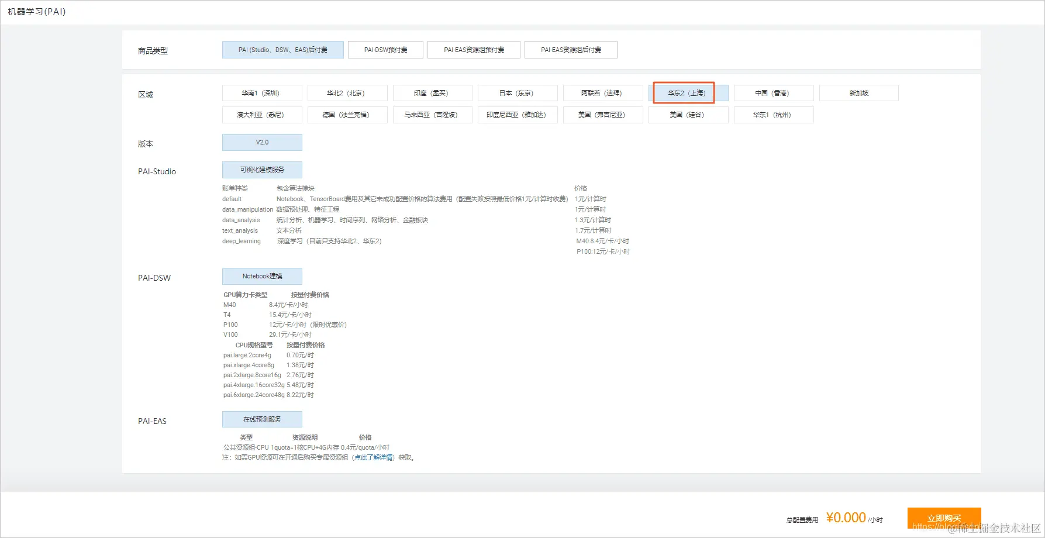Click the ¥0.000 total cost value
1045x538 pixels.
[846, 518]
